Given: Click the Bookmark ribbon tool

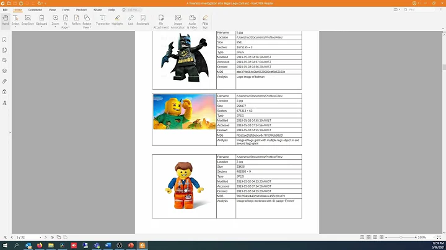Looking at the screenshot, I should click(x=143, y=20).
